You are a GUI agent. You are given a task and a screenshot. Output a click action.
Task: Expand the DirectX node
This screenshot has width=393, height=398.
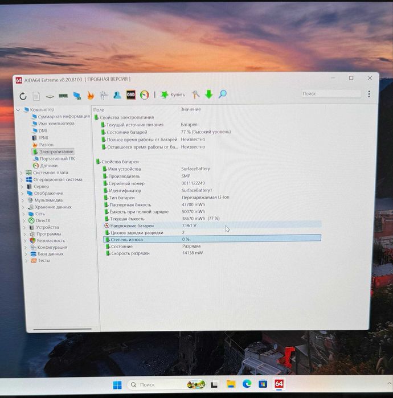pos(24,220)
